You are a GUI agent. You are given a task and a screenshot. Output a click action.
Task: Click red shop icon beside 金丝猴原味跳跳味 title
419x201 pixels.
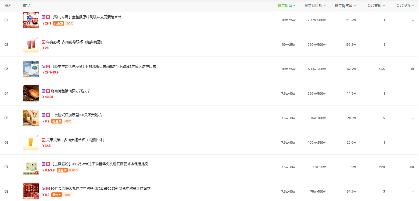point(48,17)
